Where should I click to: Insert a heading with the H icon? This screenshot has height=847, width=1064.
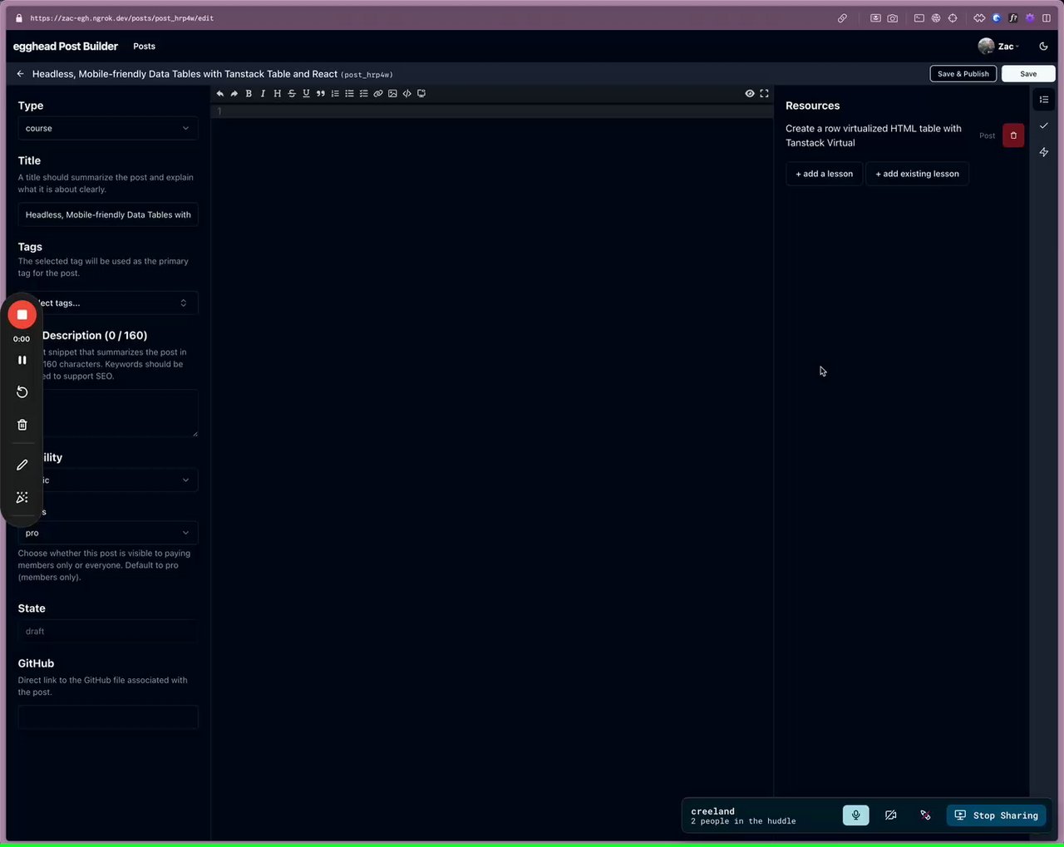tap(278, 94)
